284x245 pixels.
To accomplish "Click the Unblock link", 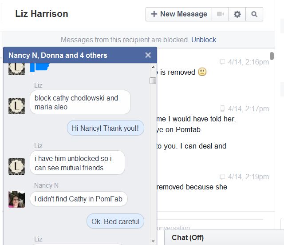I will pyautogui.click(x=204, y=40).
